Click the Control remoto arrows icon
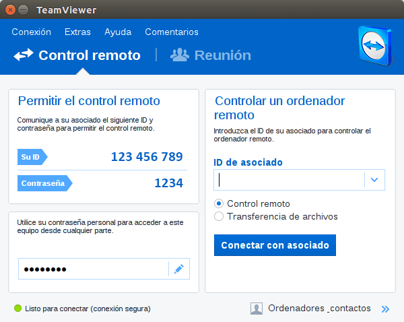 24,55
